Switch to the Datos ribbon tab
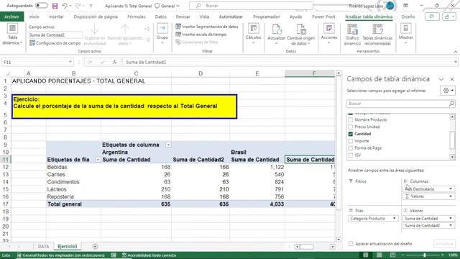The width and height of the screenshot is (460, 259). (161, 17)
